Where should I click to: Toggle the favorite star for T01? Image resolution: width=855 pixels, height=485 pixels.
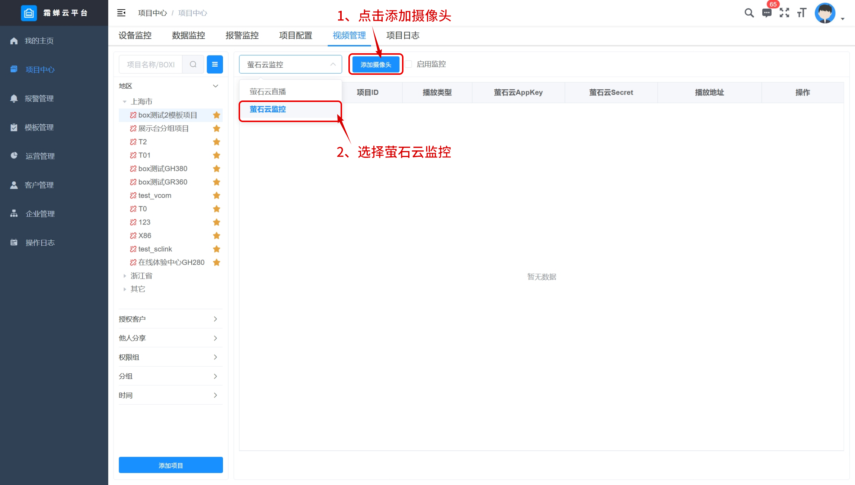tap(217, 155)
